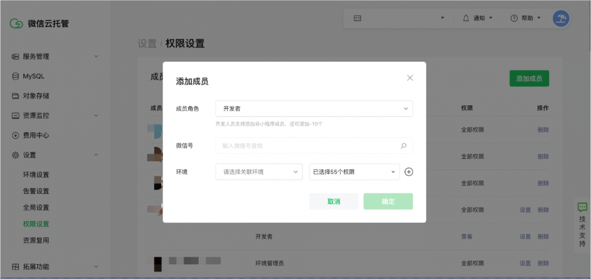Viewport: 591px width, 279px height.
Task: Click the MySQL database icon
Action: coord(15,76)
